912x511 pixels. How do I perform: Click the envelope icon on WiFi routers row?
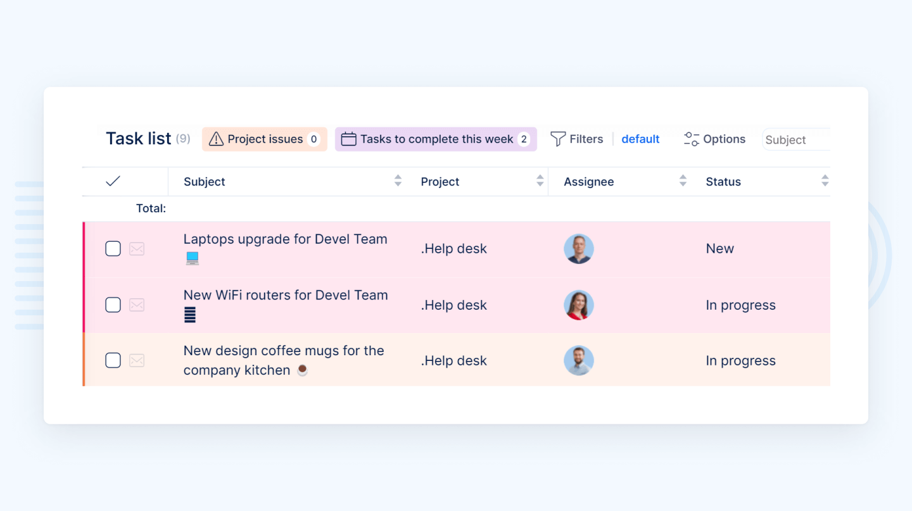point(137,305)
